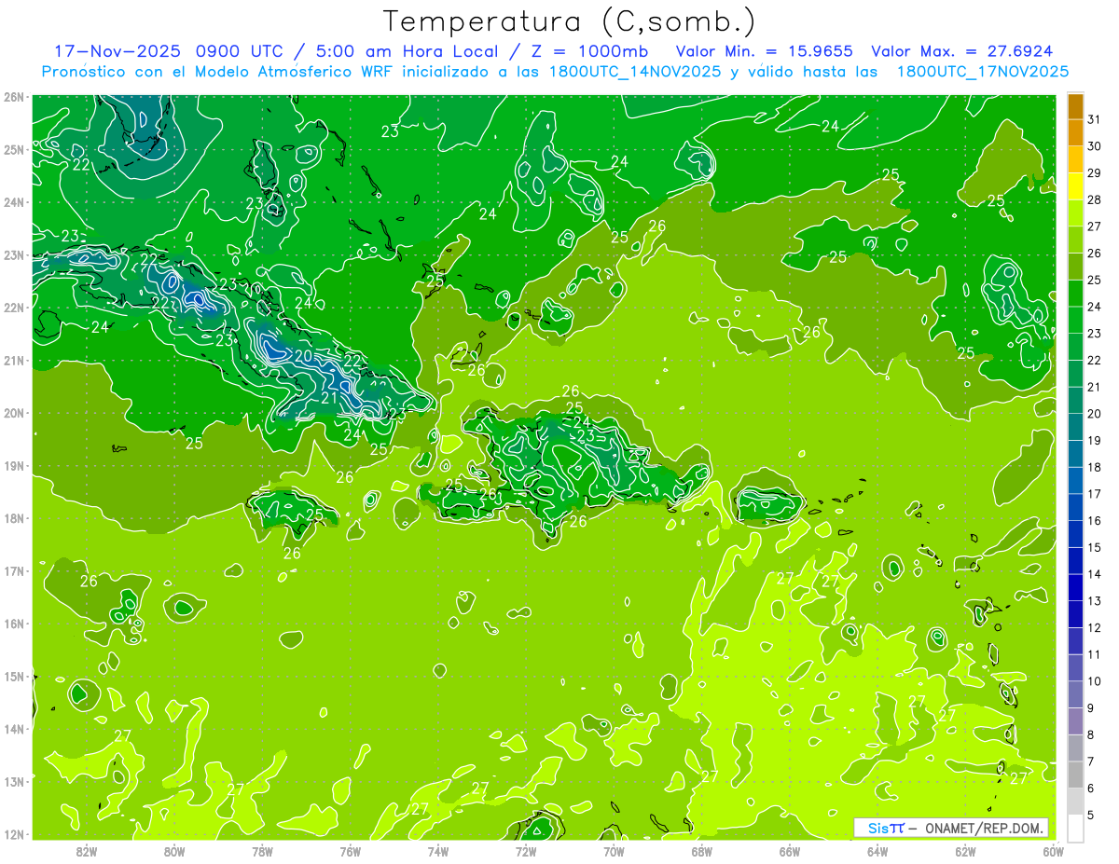The width and height of the screenshot is (1119, 864).
Task: Click the 20N latitude axis label
Action: (x=15, y=413)
